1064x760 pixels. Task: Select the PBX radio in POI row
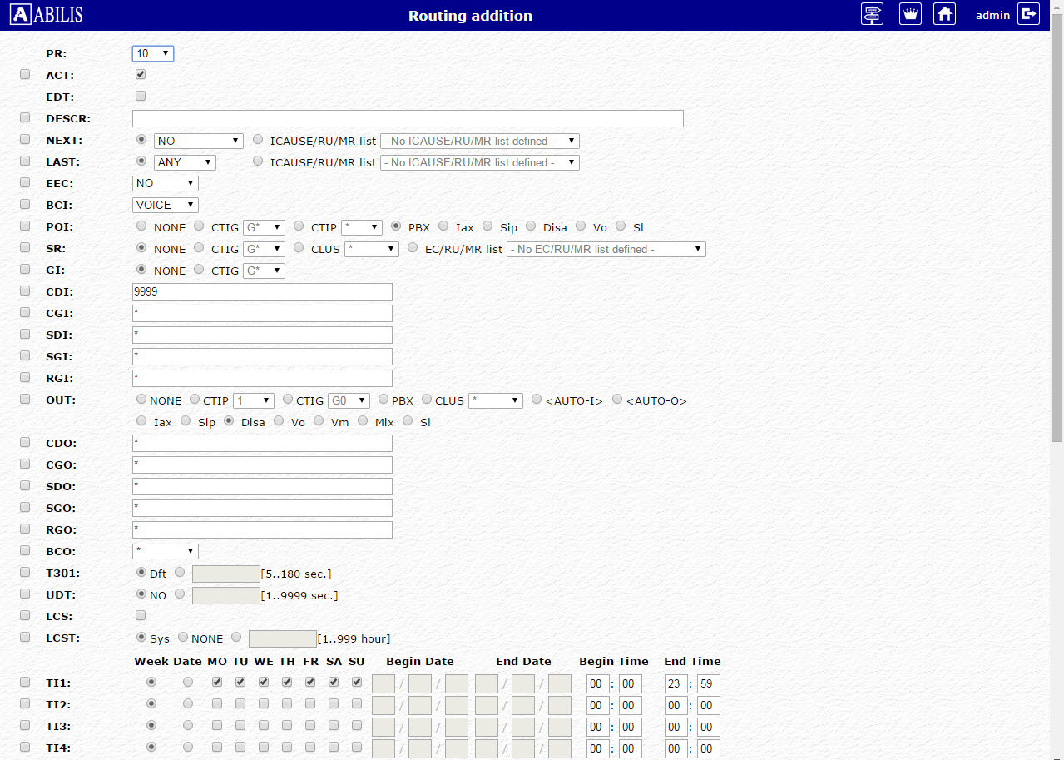(x=396, y=226)
